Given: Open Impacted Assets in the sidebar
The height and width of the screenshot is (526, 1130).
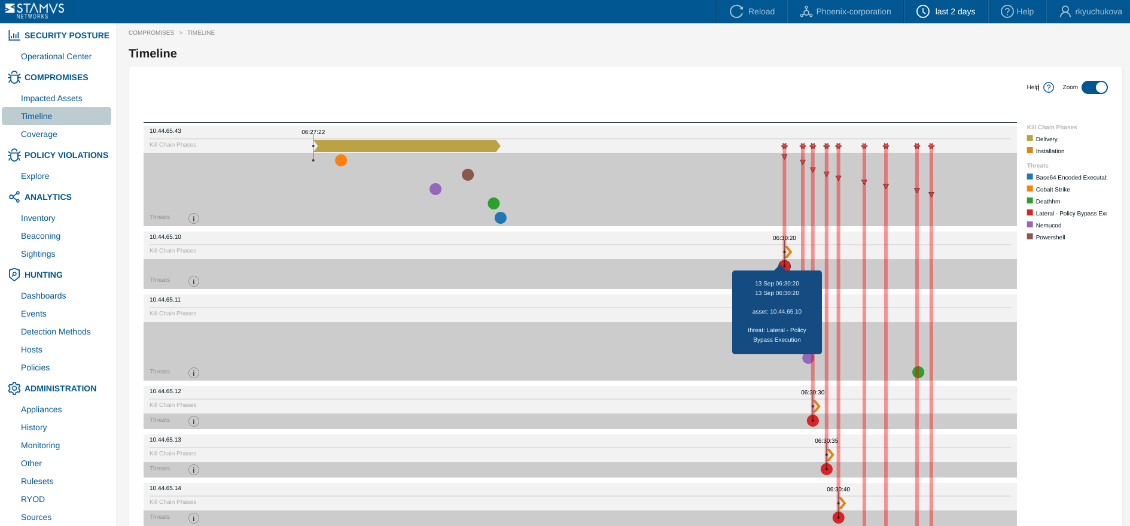Looking at the screenshot, I should pyautogui.click(x=51, y=98).
